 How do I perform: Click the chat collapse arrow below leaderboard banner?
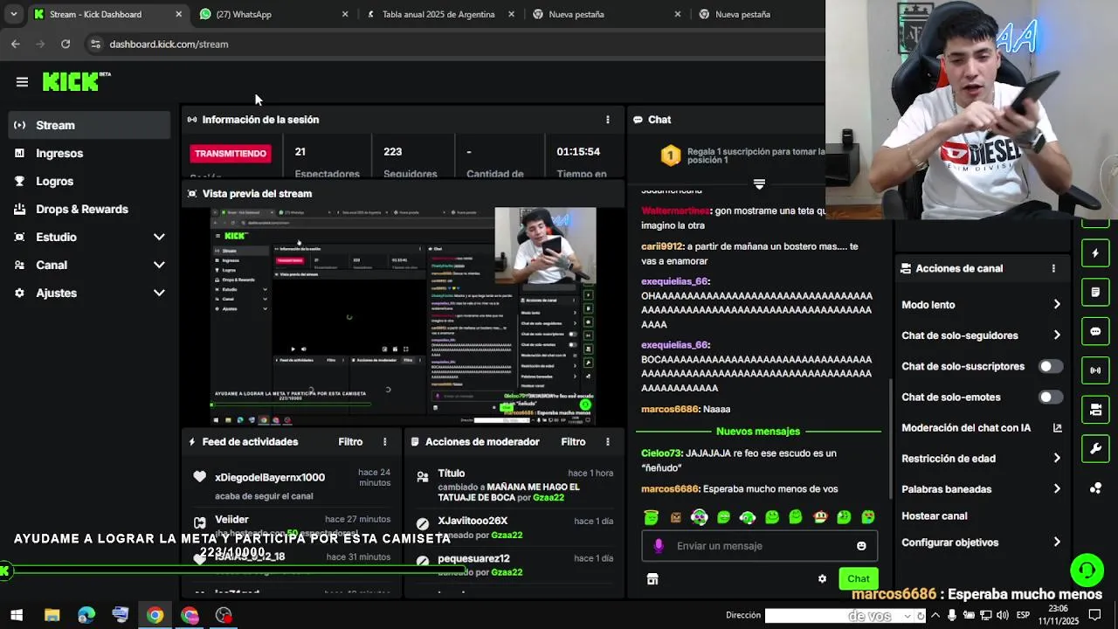click(x=759, y=184)
